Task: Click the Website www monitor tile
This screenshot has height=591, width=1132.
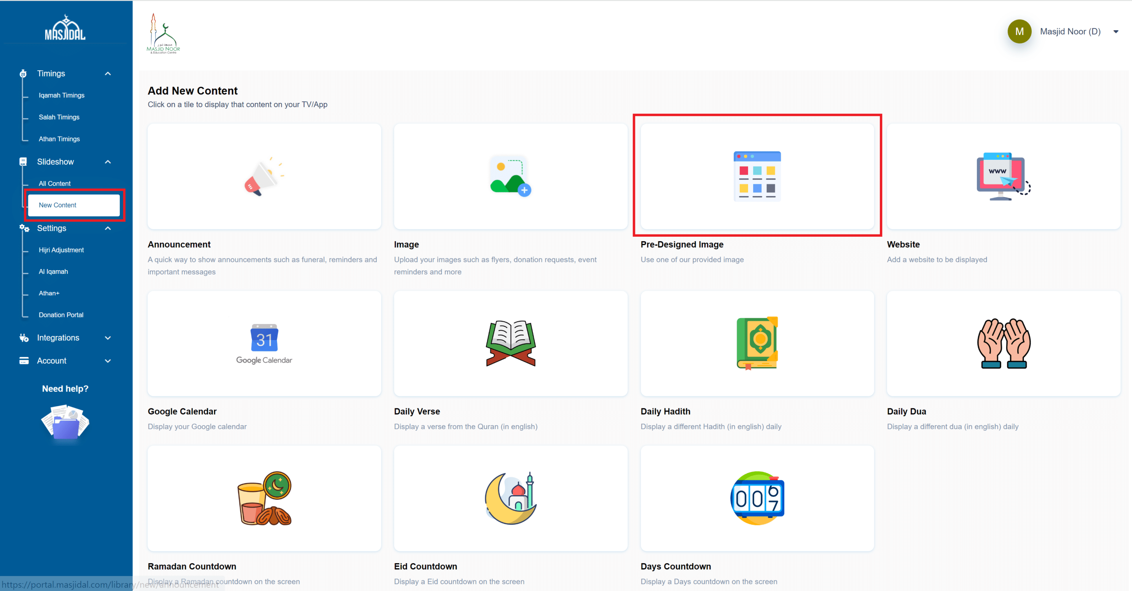Action: (1003, 176)
